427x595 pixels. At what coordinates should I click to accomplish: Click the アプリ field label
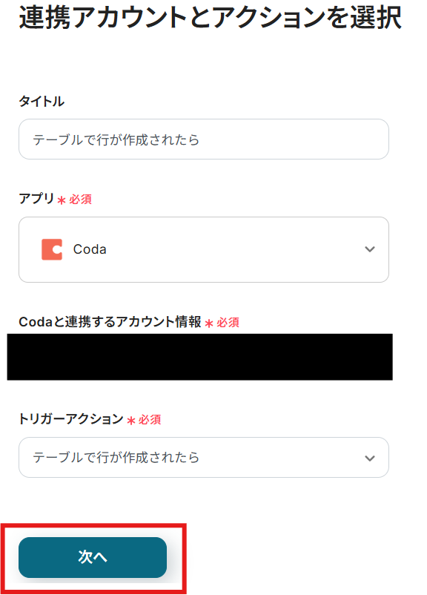36,199
